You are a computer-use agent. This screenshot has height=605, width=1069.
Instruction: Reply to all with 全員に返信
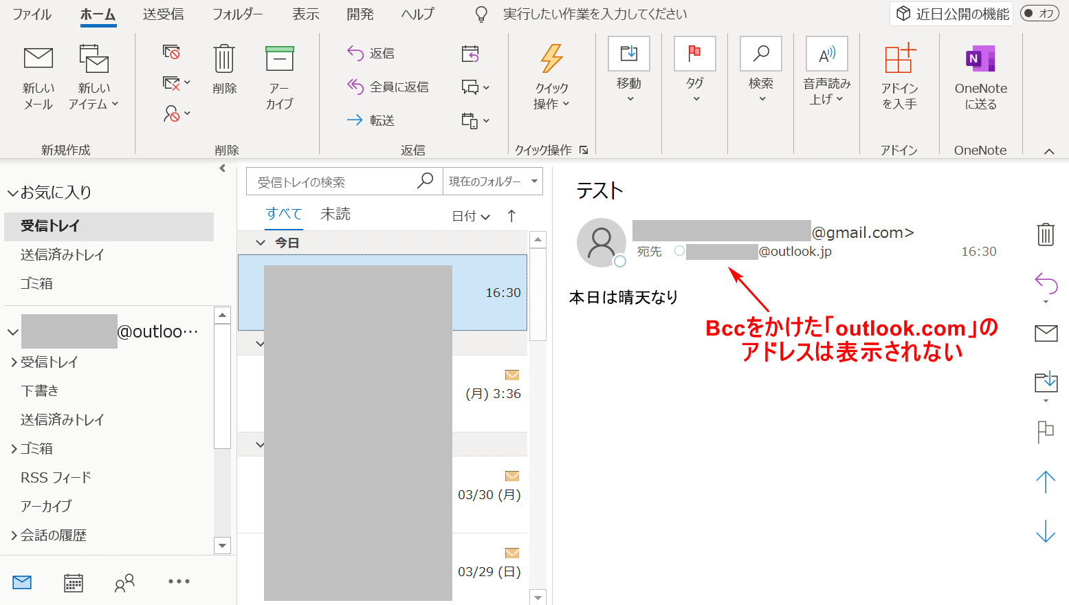coord(388,87)
